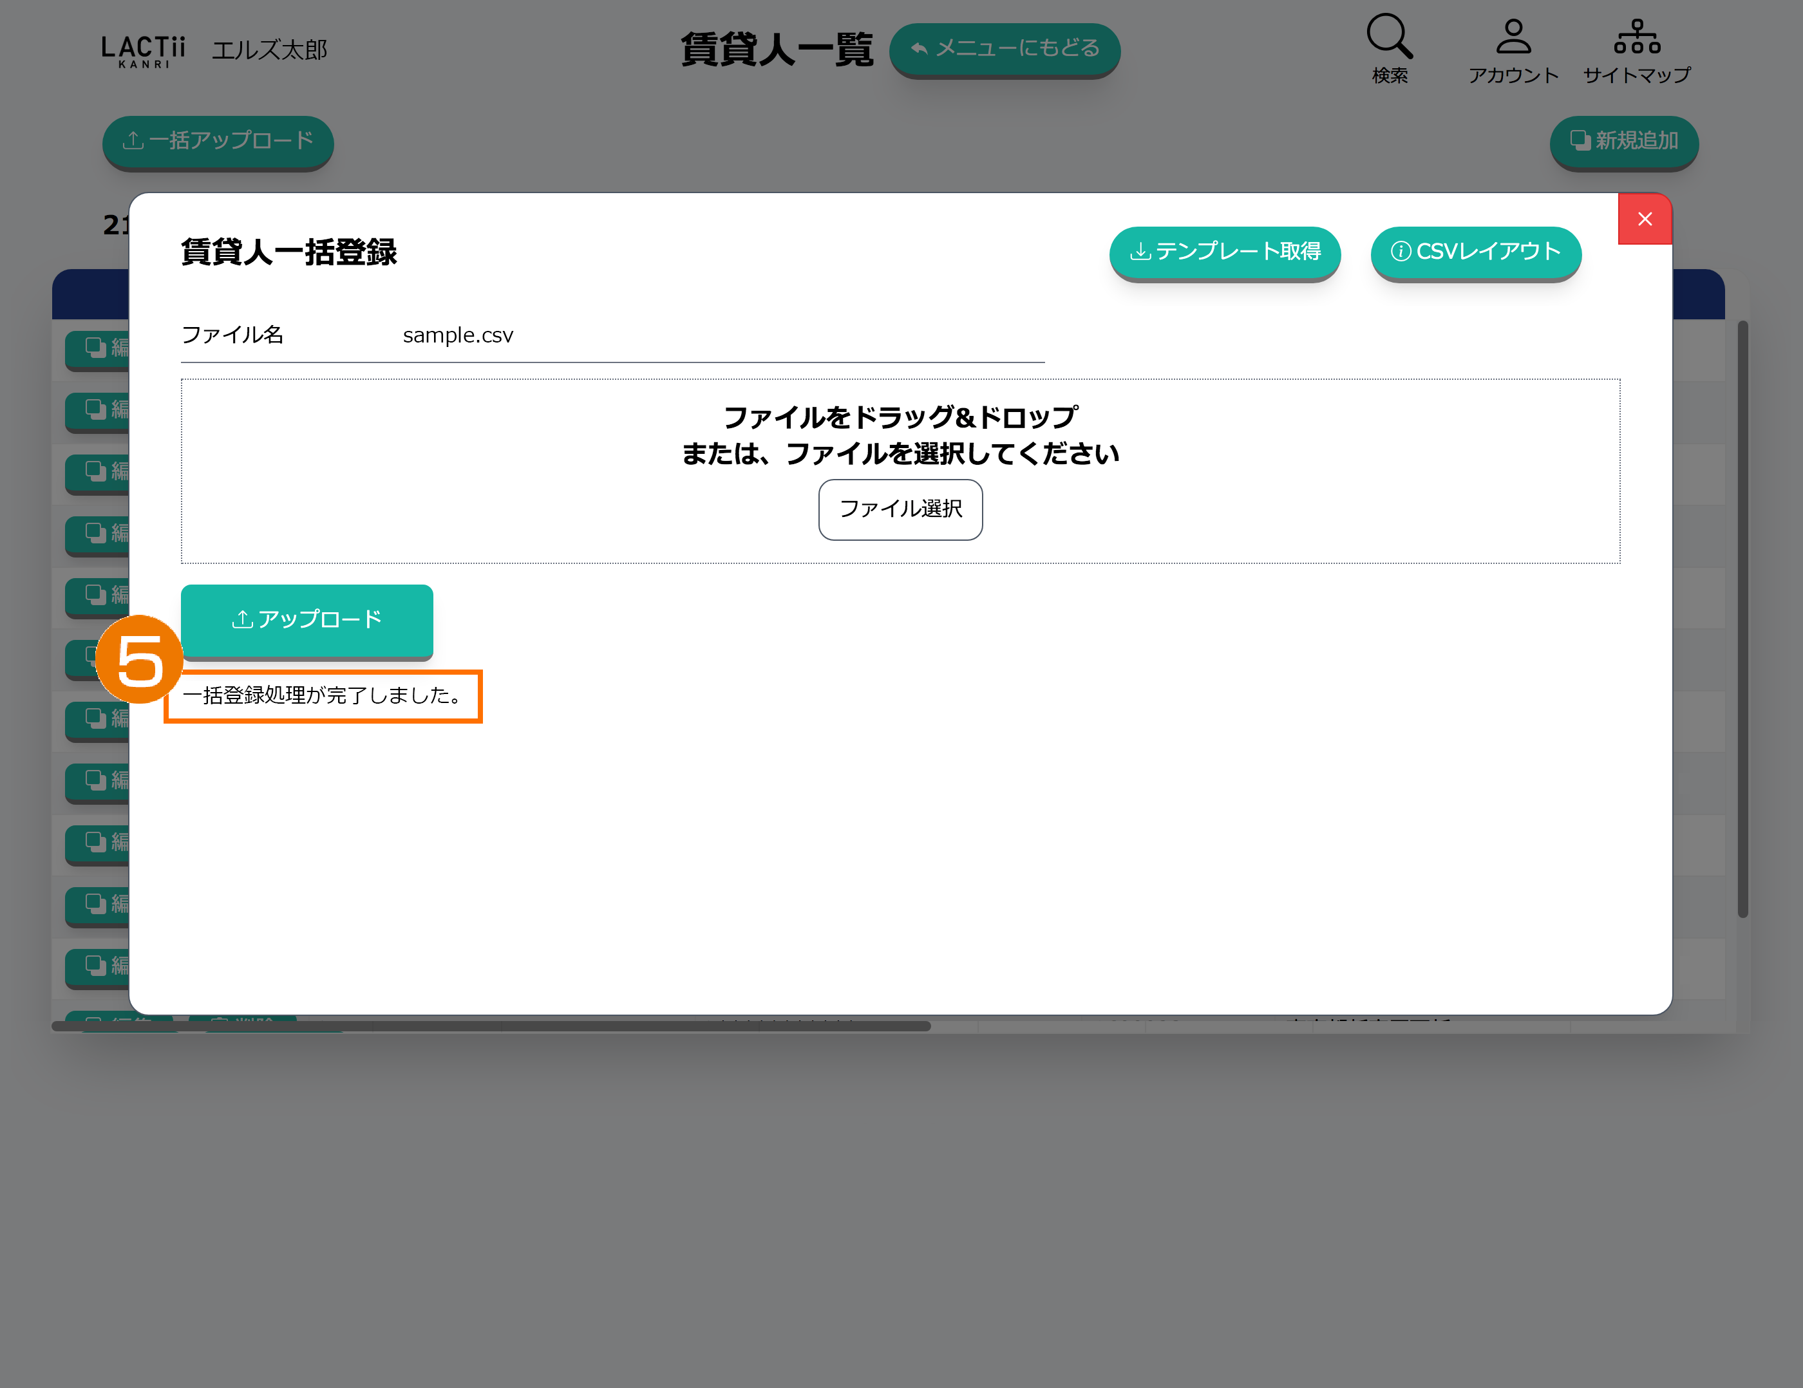This screenshot has height=1388, width=1803.
Task: Click the アップロード button
Action: [x=307, y=620]
